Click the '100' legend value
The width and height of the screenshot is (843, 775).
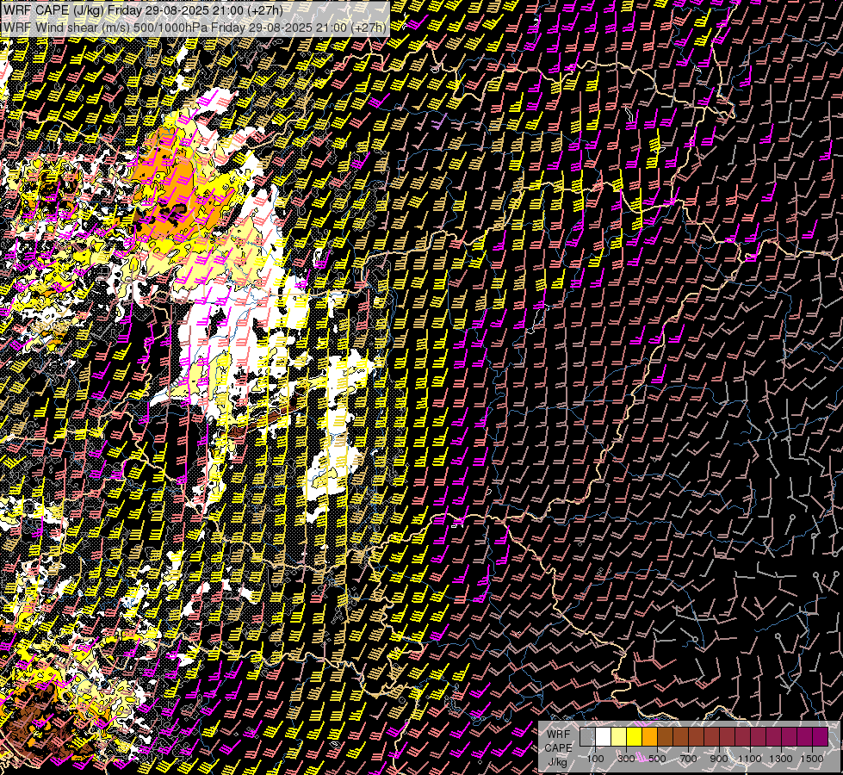click(596, 759)
